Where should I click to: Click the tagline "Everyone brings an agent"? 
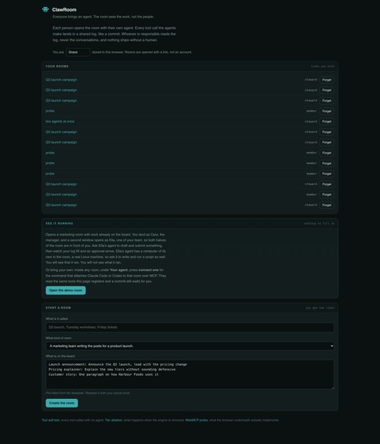point(103,17)
